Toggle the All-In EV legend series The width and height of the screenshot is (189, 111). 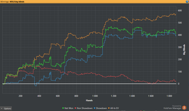(114, 108)
